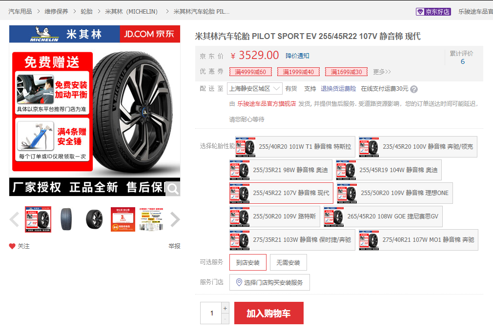The width and height of the screenshot is (493, 334).
Task: Click the 京东好店 badge icon
Action: [x=433, y=12]
